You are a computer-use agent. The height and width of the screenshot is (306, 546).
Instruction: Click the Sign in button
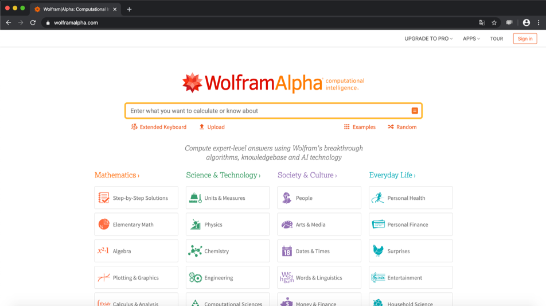(x=525, y=38)
